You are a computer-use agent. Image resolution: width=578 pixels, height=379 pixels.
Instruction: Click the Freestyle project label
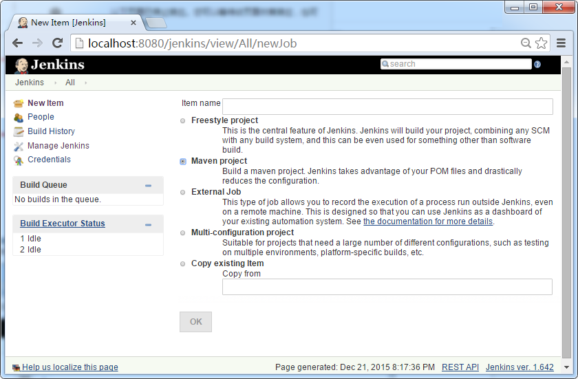coord(224,120)
